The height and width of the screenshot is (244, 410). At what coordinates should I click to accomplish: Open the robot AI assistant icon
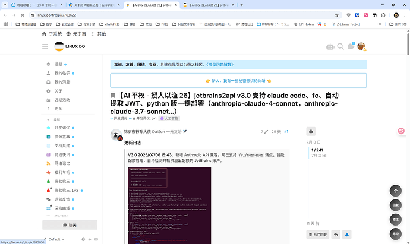tap(330, 47)
